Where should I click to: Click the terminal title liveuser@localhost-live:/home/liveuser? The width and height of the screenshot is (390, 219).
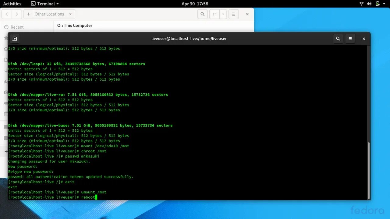pos(189,39)
